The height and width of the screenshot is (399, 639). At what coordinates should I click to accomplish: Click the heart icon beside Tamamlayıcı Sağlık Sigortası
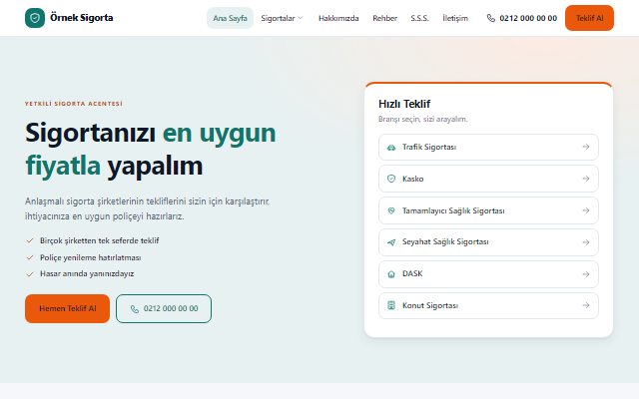391,210
